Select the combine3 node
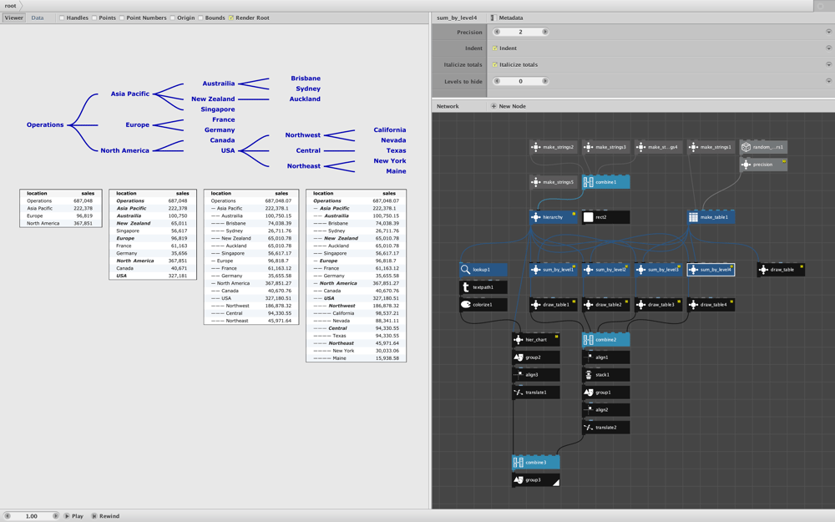Image resolution: width=835 pixels, height=522 pixels. pos(536,463)
